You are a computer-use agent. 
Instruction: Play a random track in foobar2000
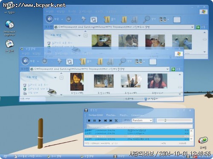tap(116, 120)
